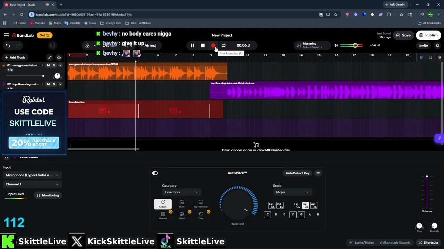Toggle the metronome icon
The height and width of the screenshot is (249, 444).
[87, 45]
